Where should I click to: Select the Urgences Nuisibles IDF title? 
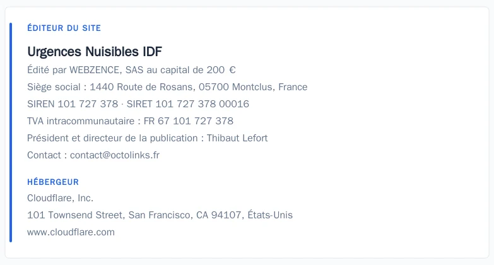point(95,51)
